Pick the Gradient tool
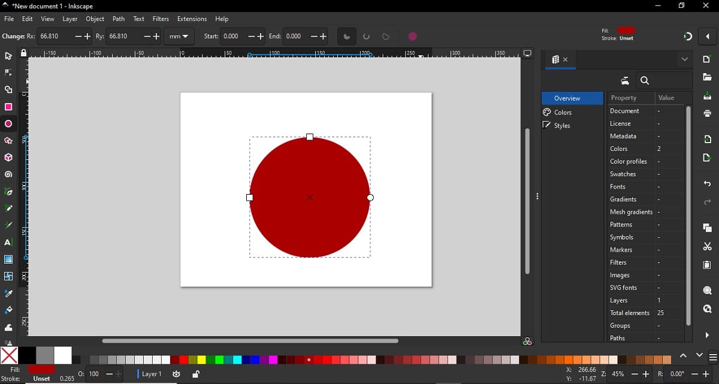This screenshot has width=719, height=384. (x=8, y=259)
